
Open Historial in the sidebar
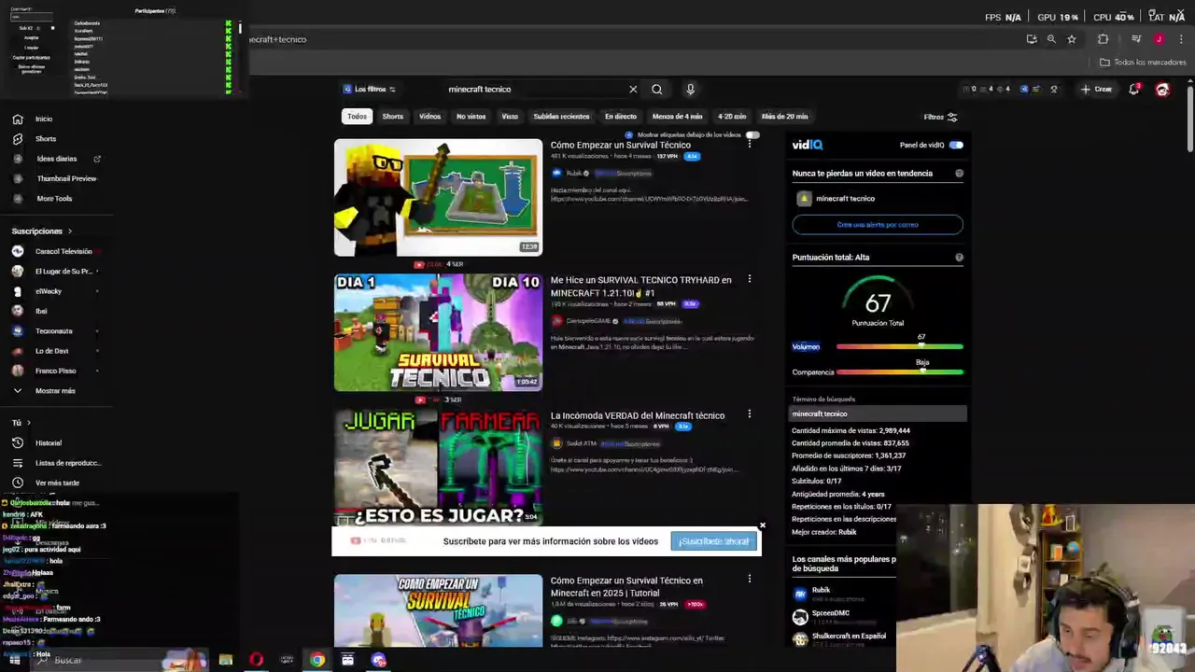49,442
